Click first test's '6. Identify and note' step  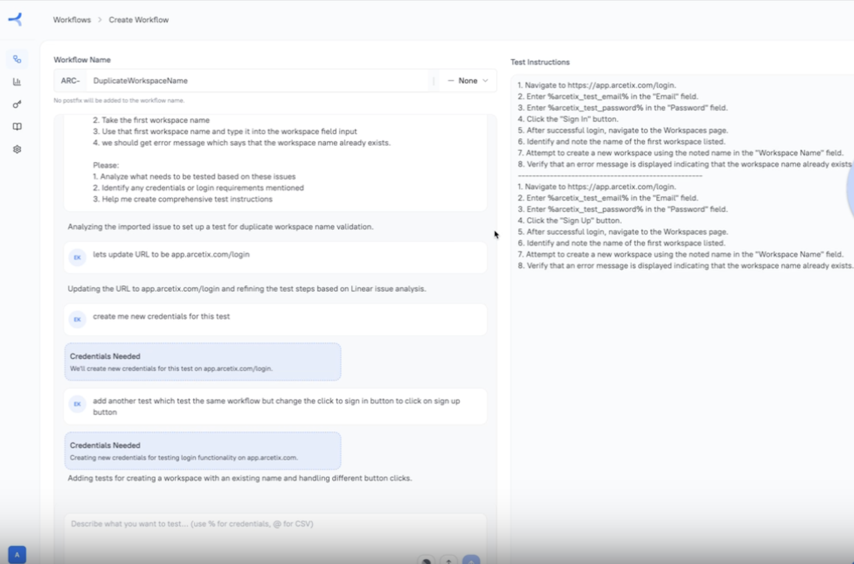coord(621,141)
